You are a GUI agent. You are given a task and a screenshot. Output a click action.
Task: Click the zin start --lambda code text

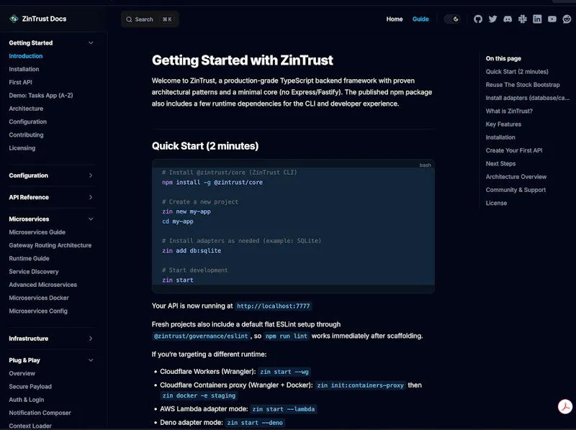click(284, 409)
